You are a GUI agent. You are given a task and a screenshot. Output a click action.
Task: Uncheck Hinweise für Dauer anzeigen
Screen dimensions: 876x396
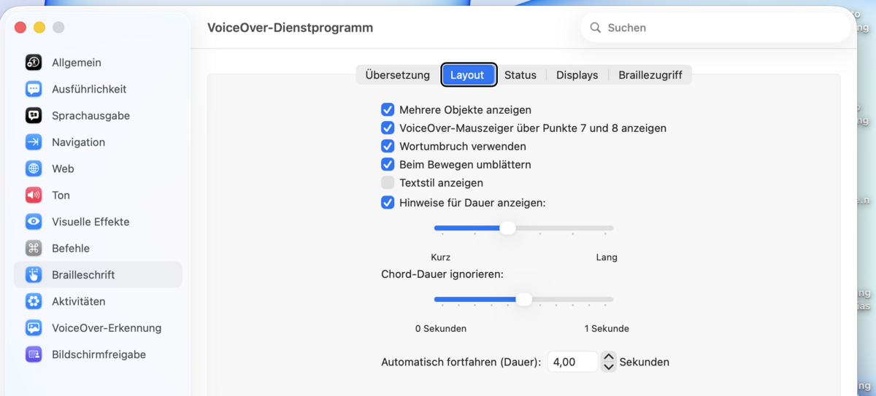tap(388, 202)
